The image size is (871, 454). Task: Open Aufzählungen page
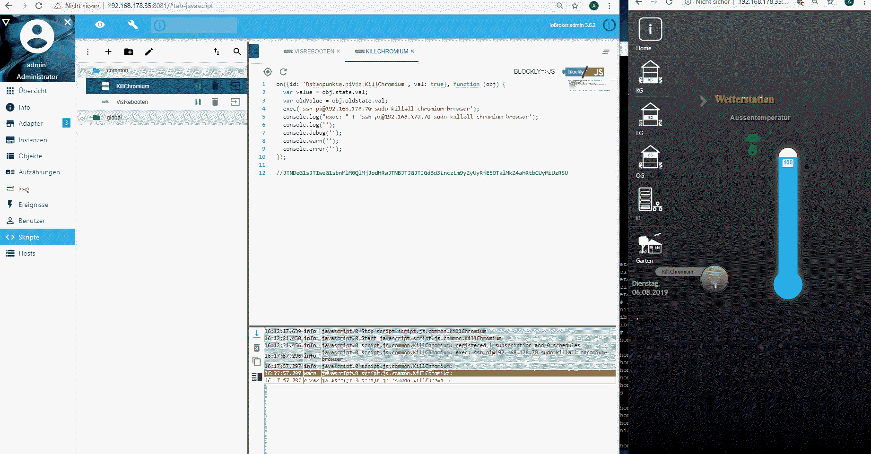[37, 172]
